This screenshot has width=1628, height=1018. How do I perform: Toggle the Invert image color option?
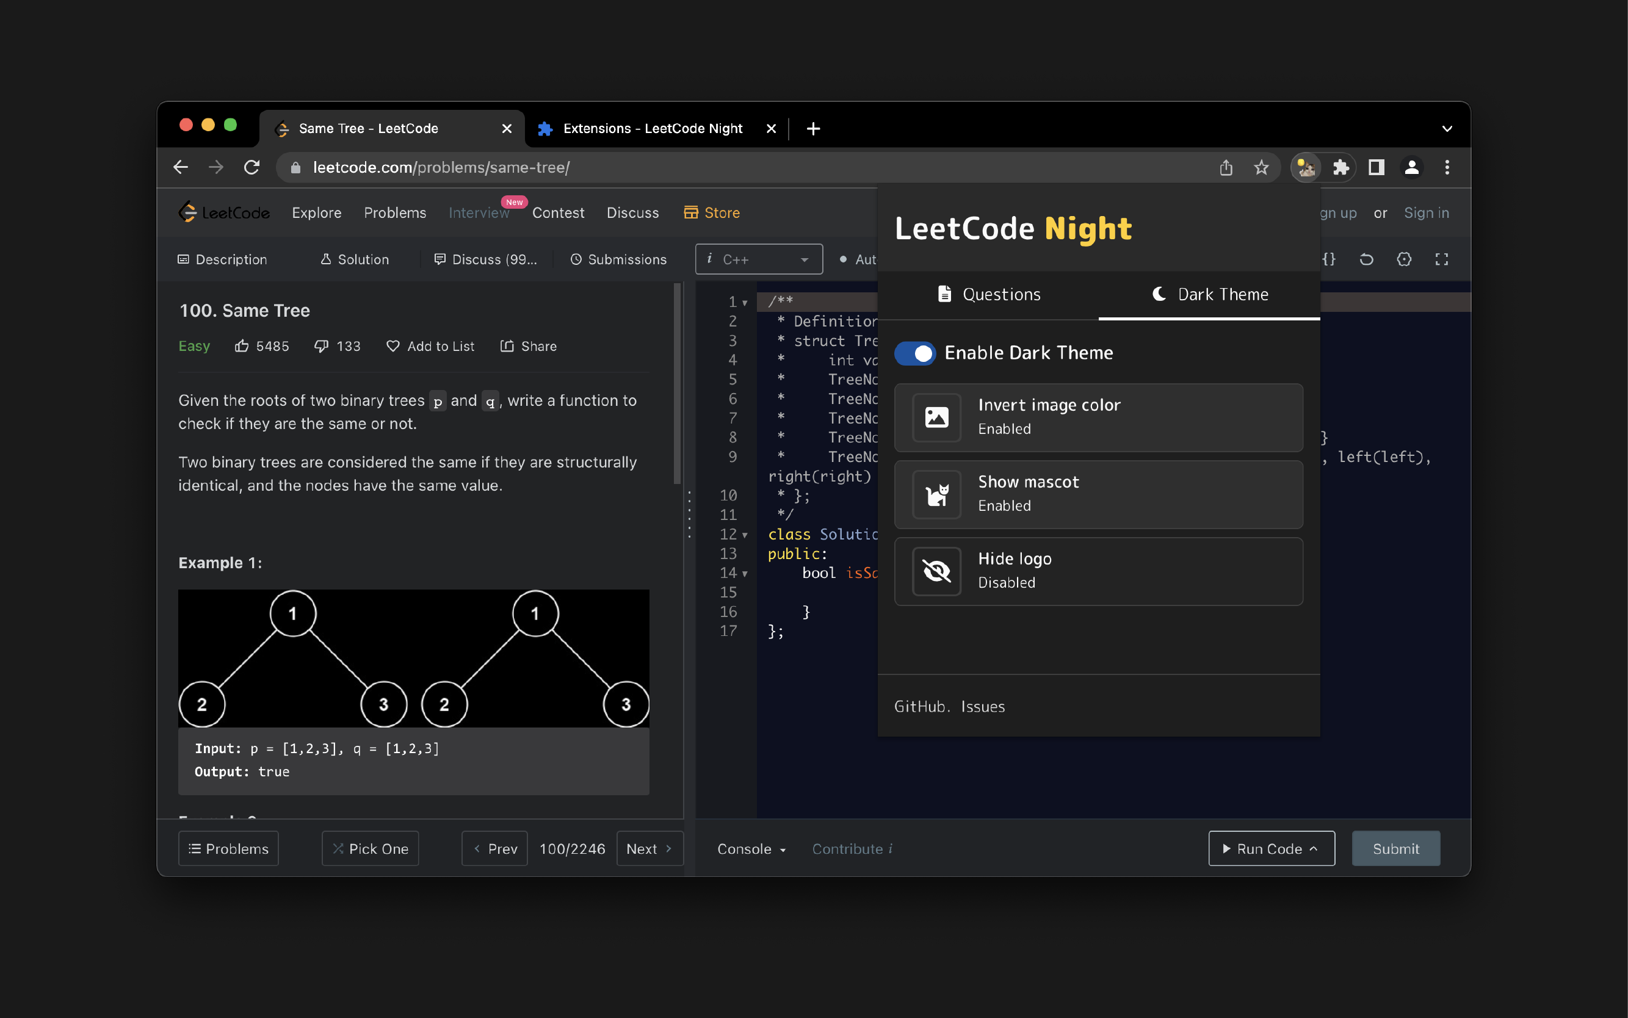click(x=1098, y=417)
